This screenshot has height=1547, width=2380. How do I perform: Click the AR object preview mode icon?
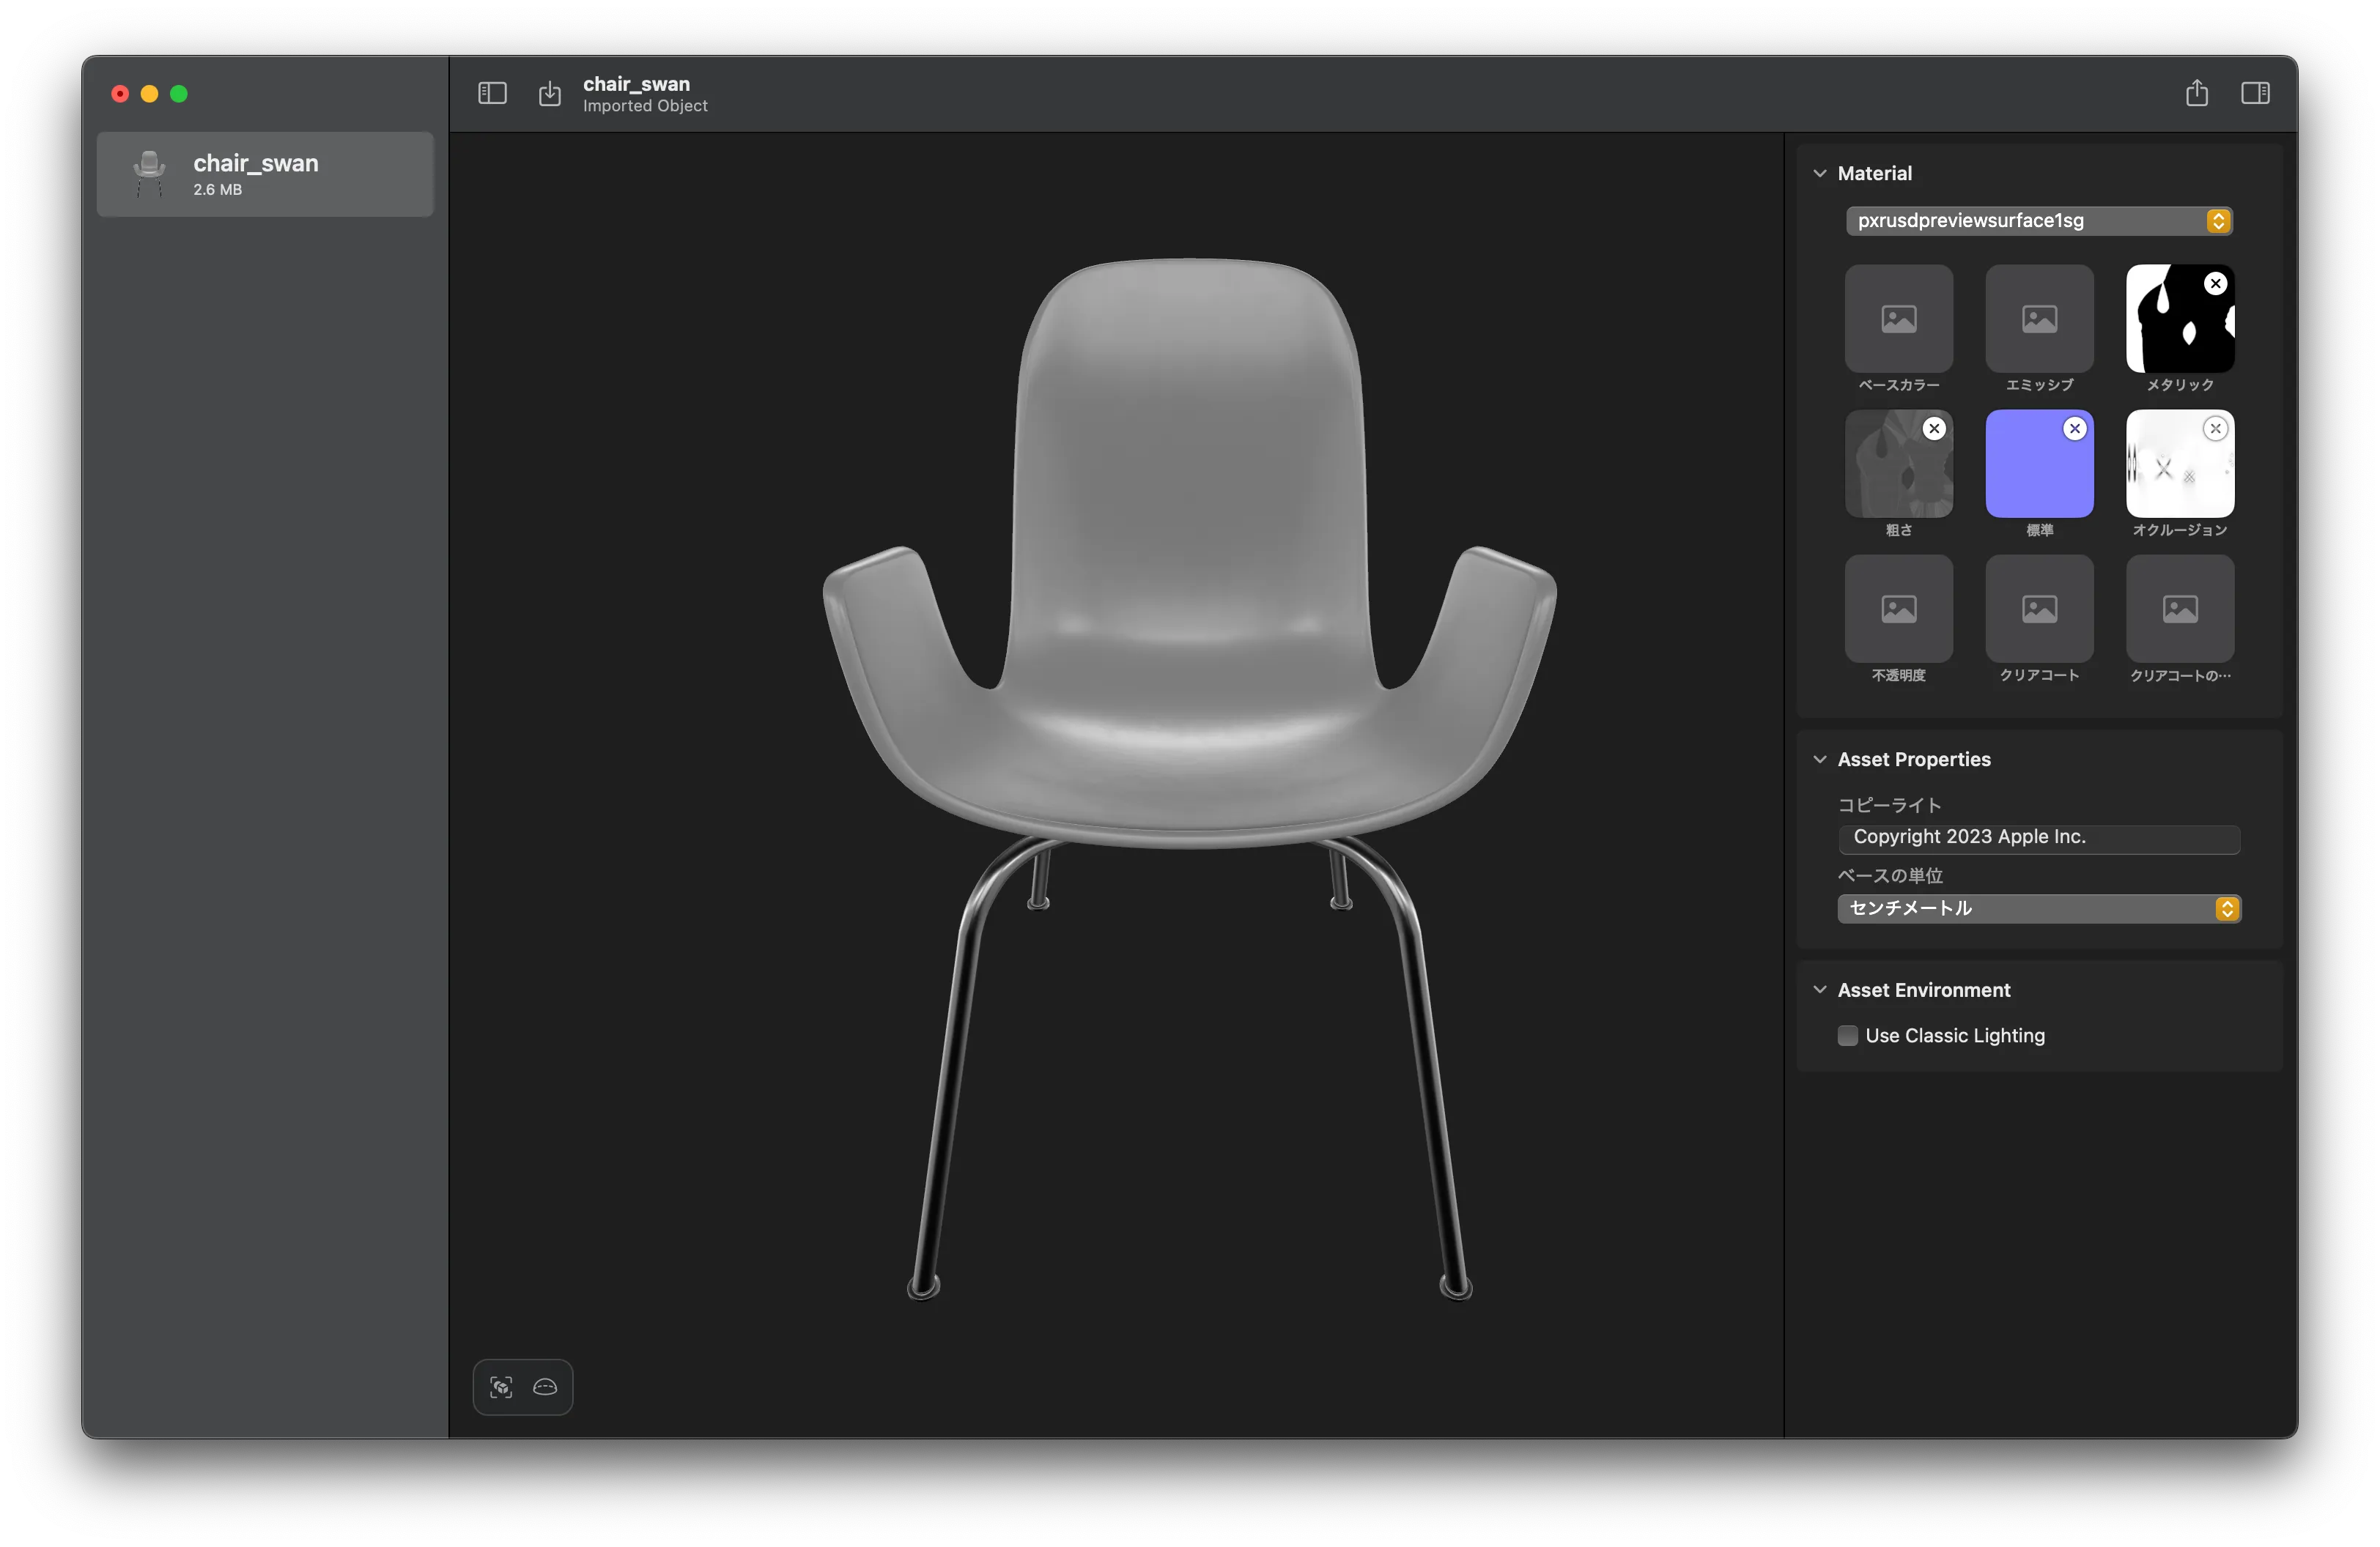501,1387
